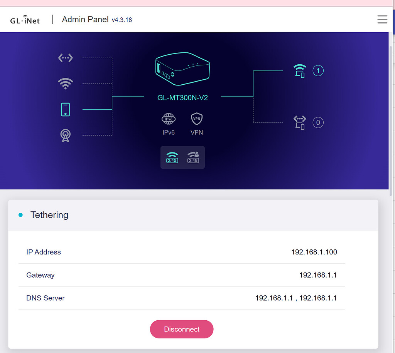Open the wireless clients count badge showing 1
Screen dimensions: 395x353
[318, 71]
